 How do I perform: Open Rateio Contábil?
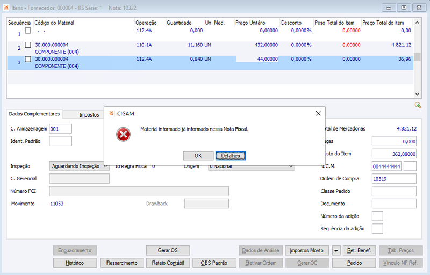coord(168,263)
